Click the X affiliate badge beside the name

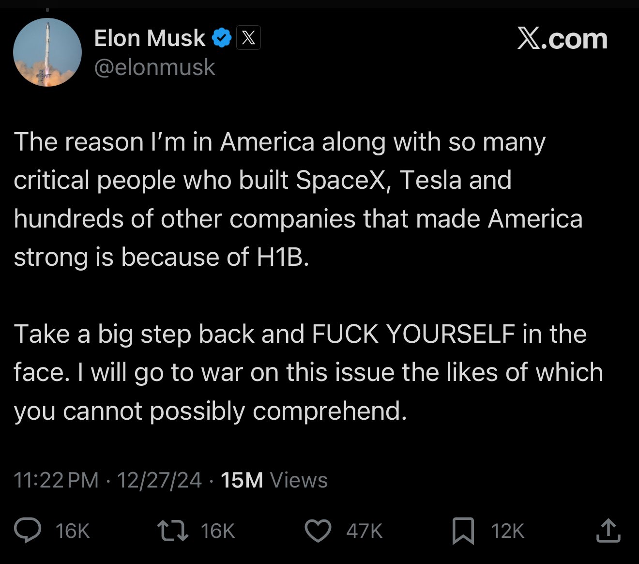click(248, 38)
